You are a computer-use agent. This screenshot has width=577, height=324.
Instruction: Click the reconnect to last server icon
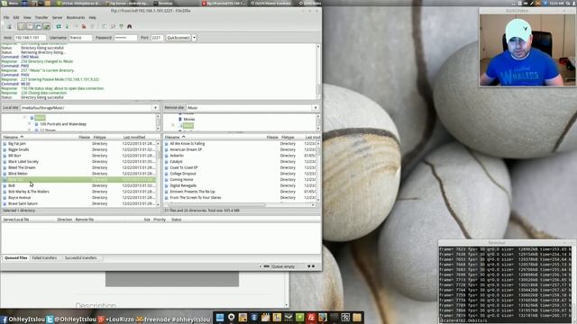point(92,26)
